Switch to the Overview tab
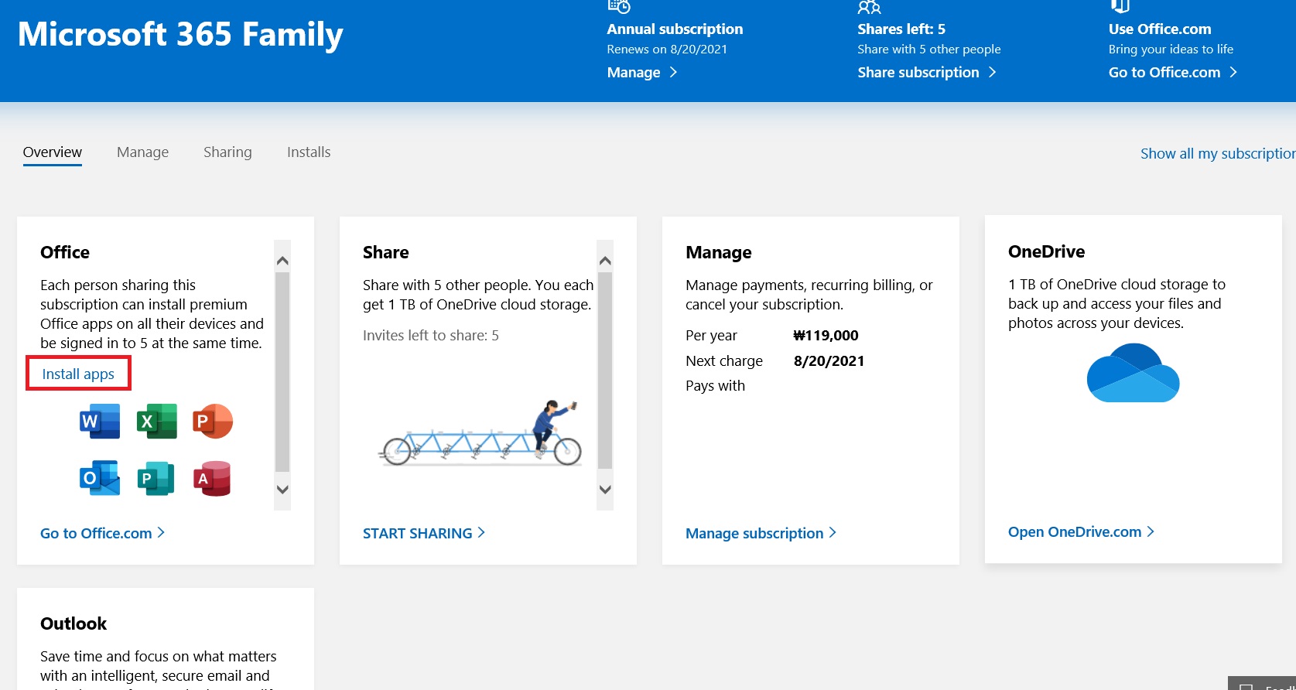The height and width of the screenshot is (690, 1296). tap(53, 152)
